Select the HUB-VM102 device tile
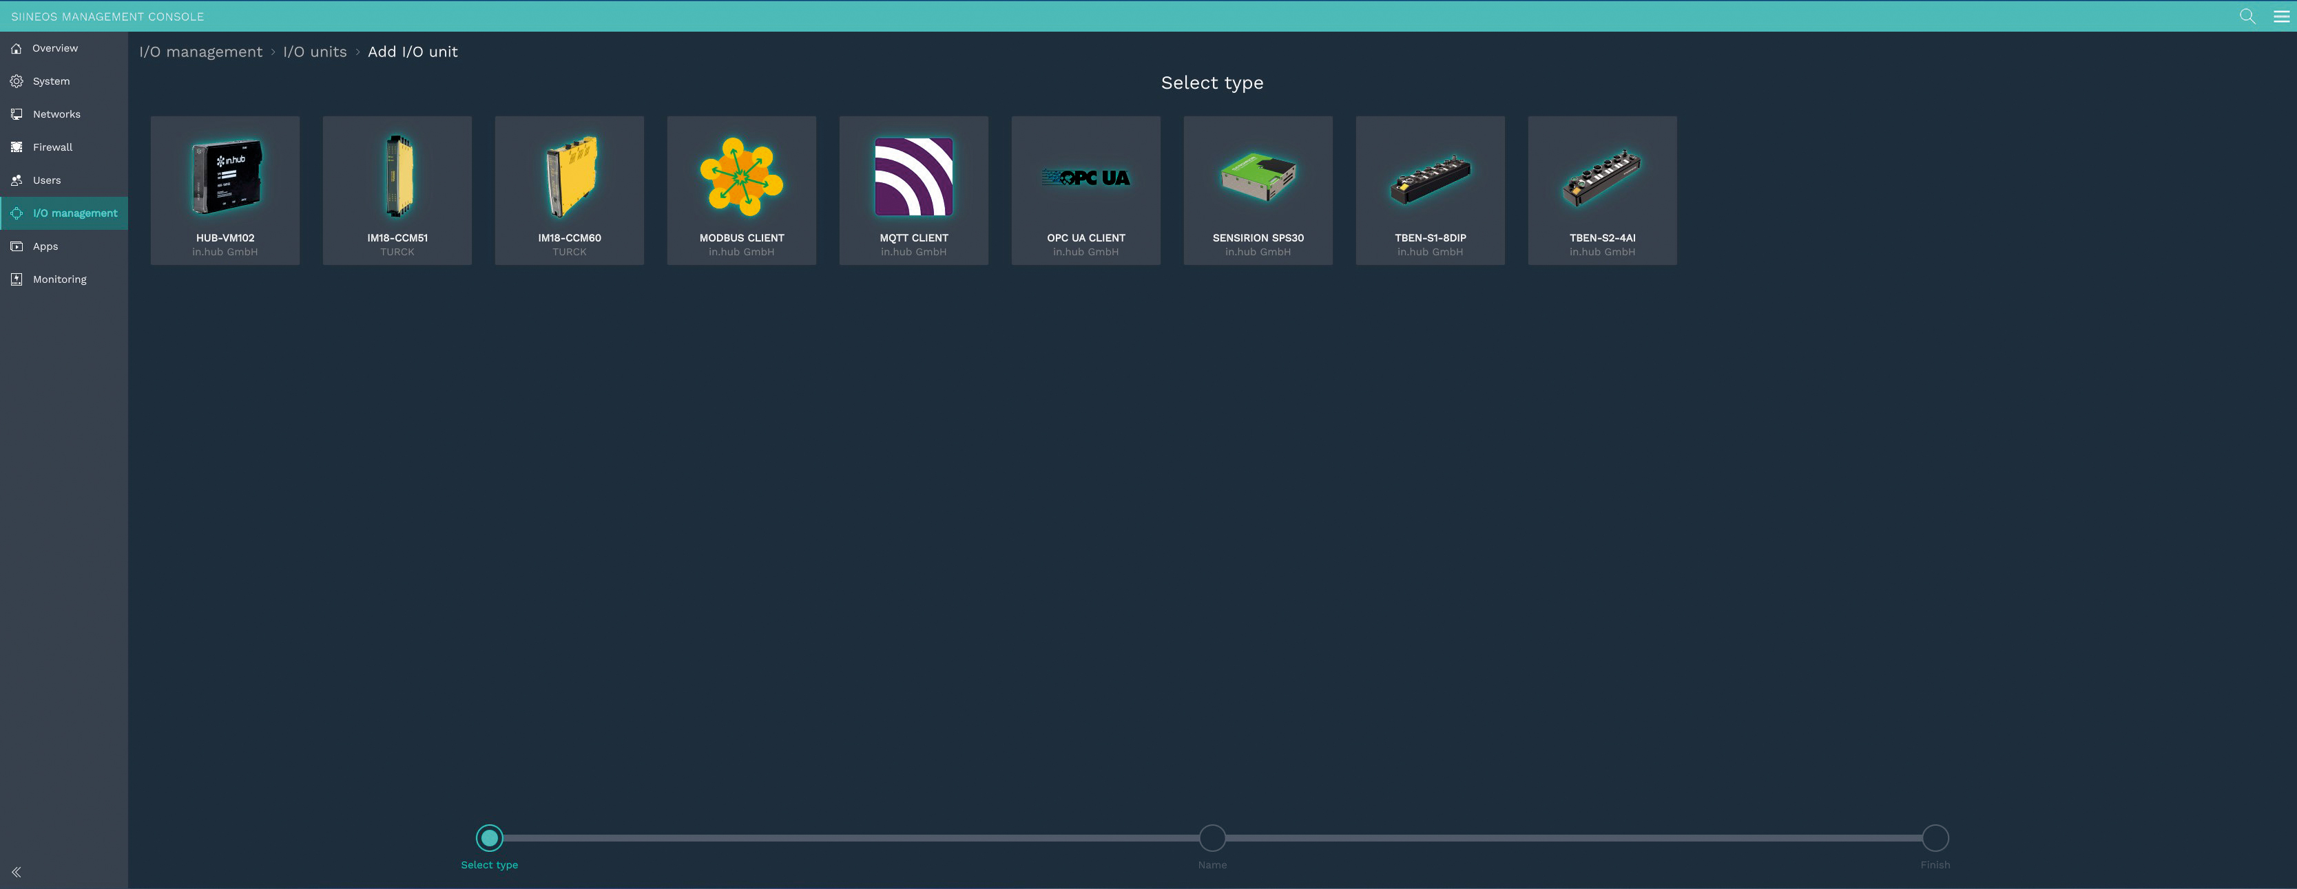 225,190
